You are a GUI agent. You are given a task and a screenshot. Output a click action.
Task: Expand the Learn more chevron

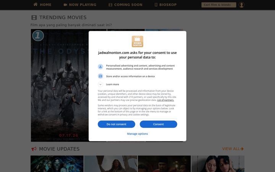pos(100,84)
